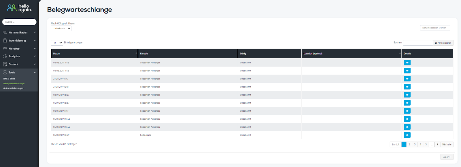Go to page 5
The width and height of the screenshot is (461, 167).
point(426,144)
